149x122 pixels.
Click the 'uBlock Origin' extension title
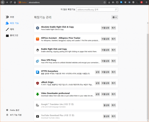[x=47, y=82]
